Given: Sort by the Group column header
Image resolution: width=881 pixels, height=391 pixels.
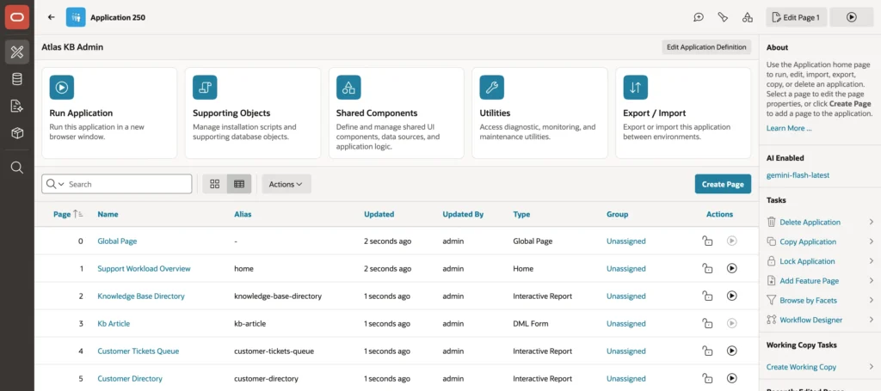Looking at the screenshot, I should pos(617,214).
